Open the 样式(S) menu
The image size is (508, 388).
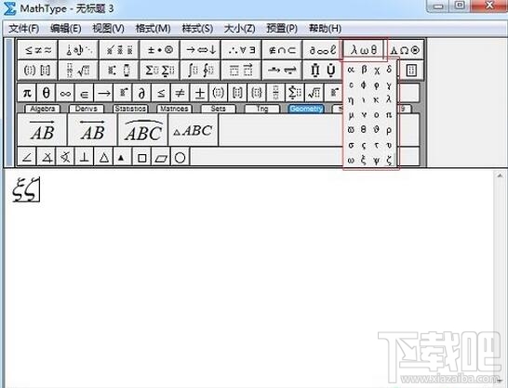[197, 29]
